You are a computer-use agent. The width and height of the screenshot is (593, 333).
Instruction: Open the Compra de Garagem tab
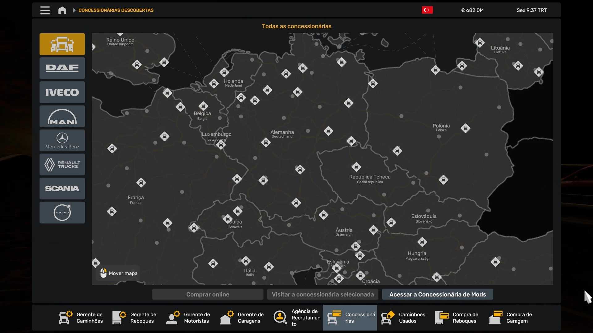coord(511,318)
